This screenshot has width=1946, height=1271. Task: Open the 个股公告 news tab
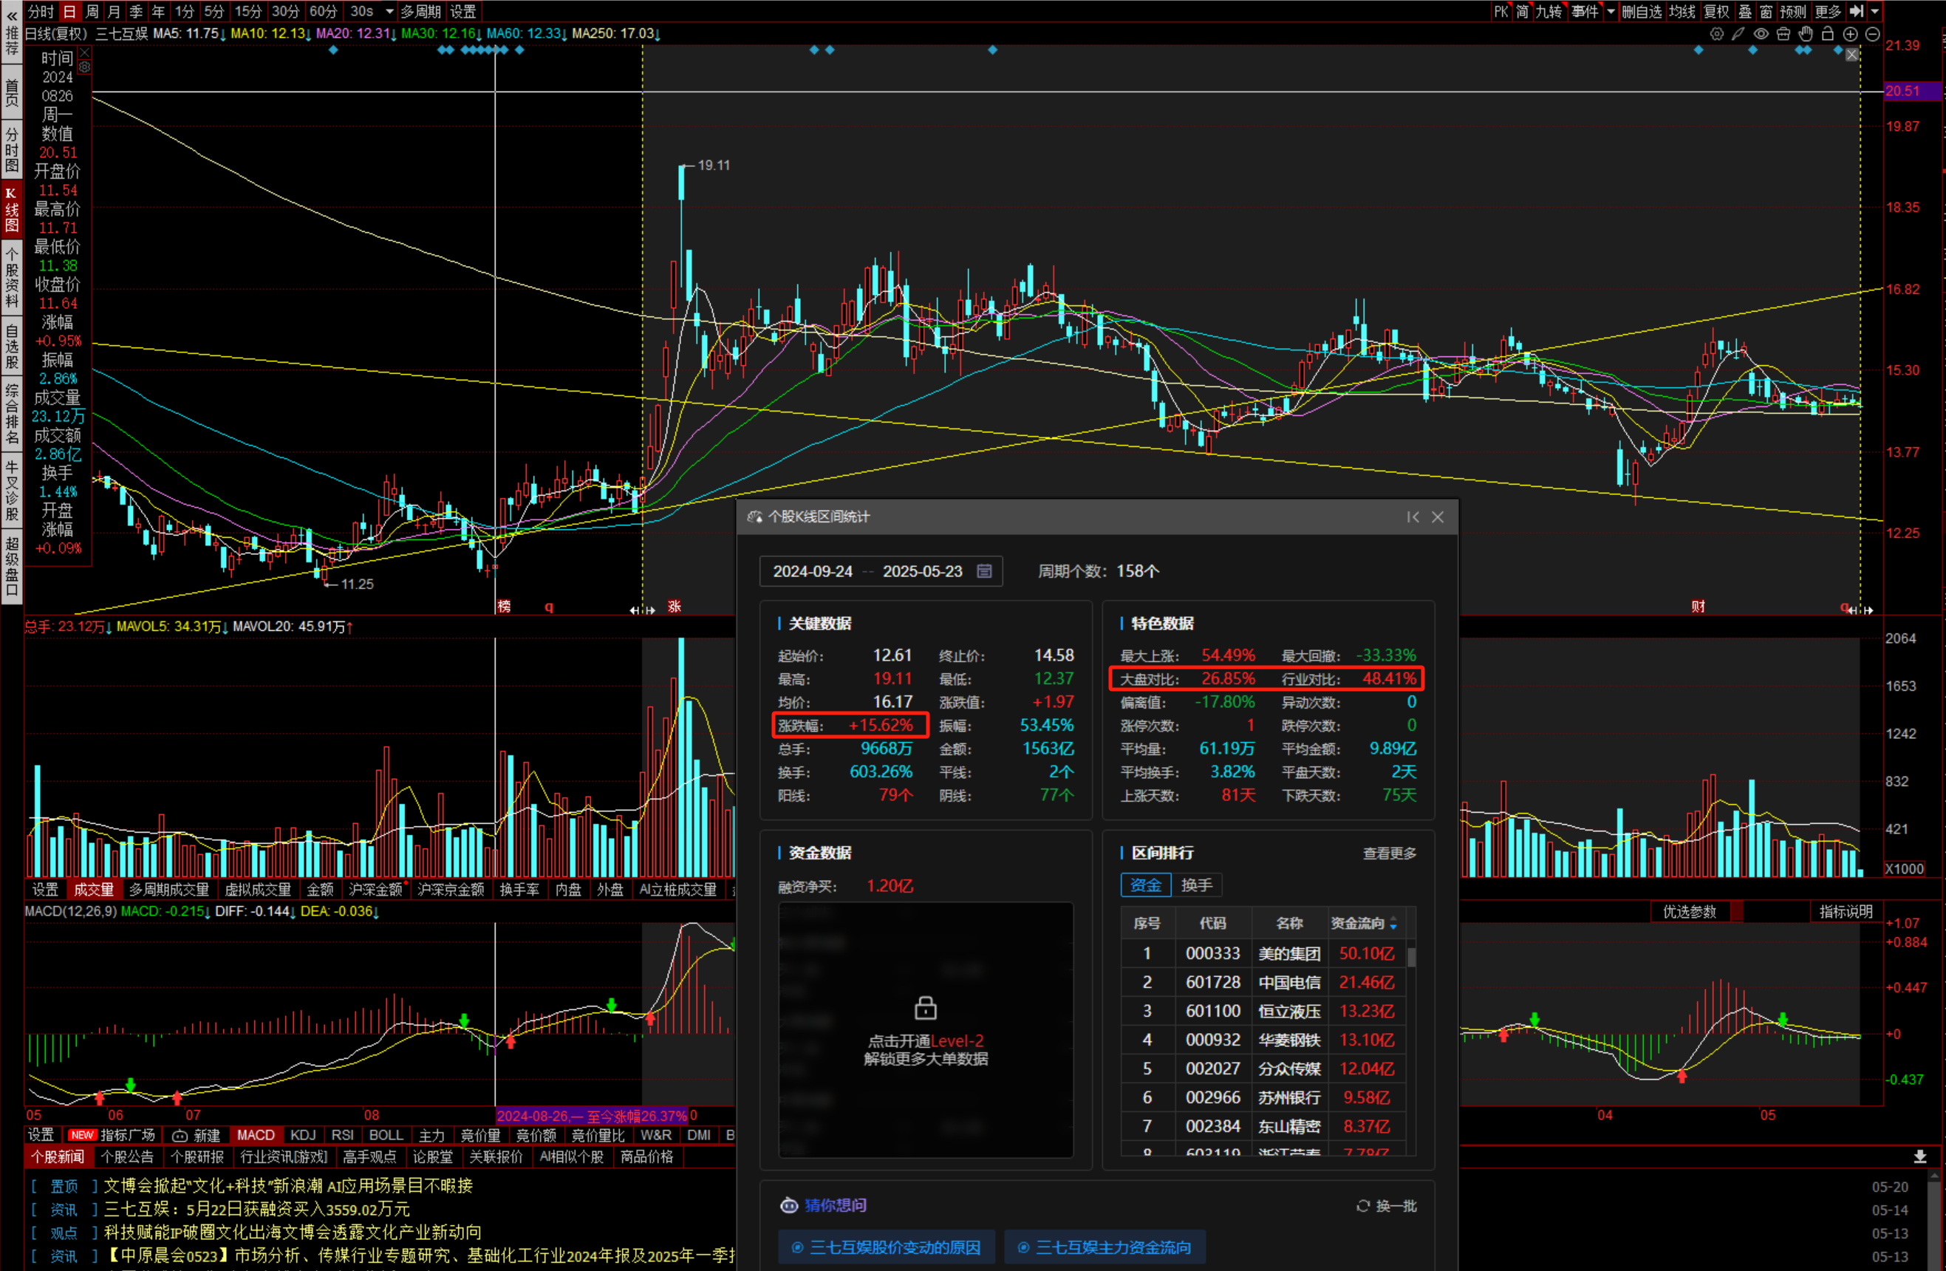point(127,1156)
